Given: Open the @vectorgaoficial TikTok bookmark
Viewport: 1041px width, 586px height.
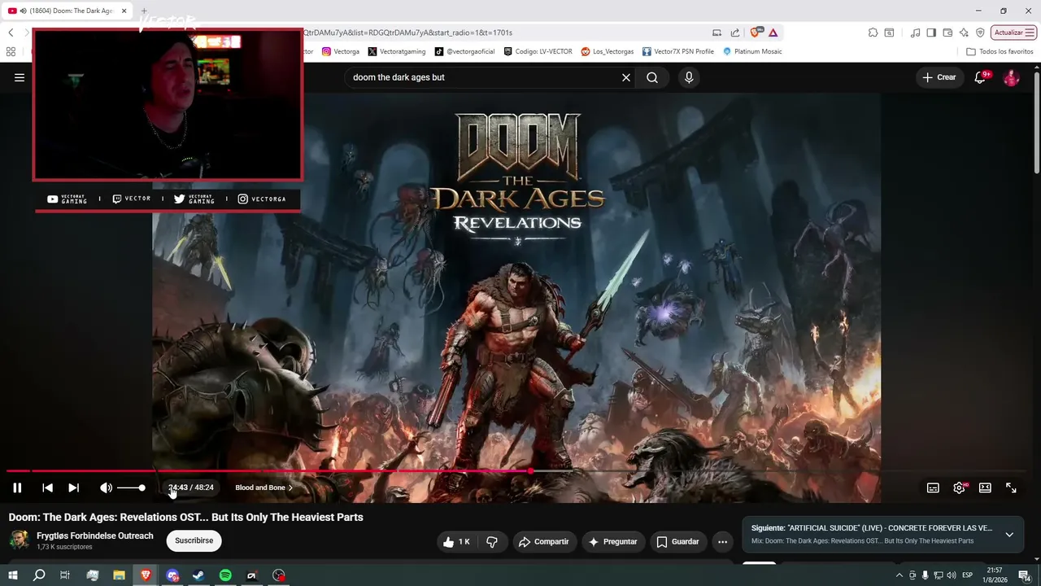Looking at the screenshot, I should pyautogui.click(x=464, y=51).
